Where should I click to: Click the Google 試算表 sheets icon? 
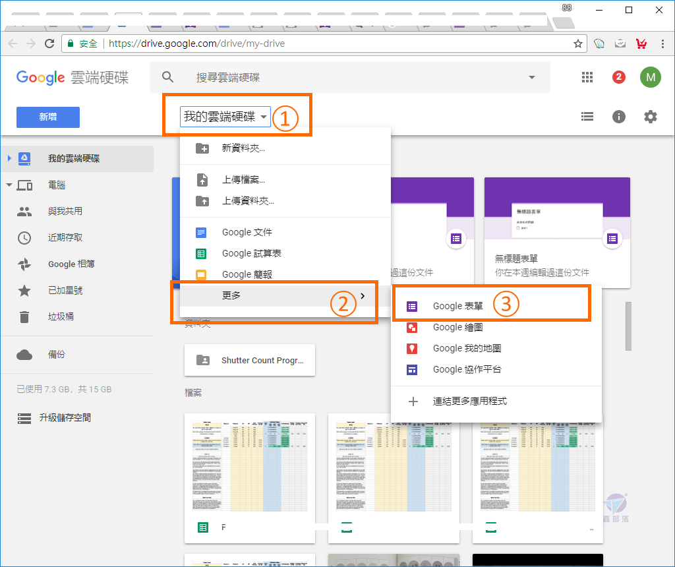point(201,254)
